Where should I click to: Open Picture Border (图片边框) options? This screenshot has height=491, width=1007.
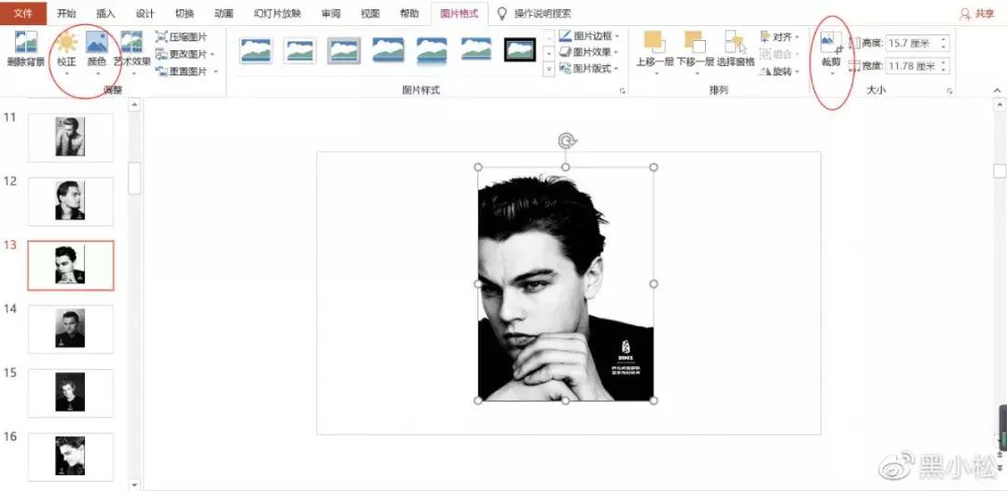point(589,36)
